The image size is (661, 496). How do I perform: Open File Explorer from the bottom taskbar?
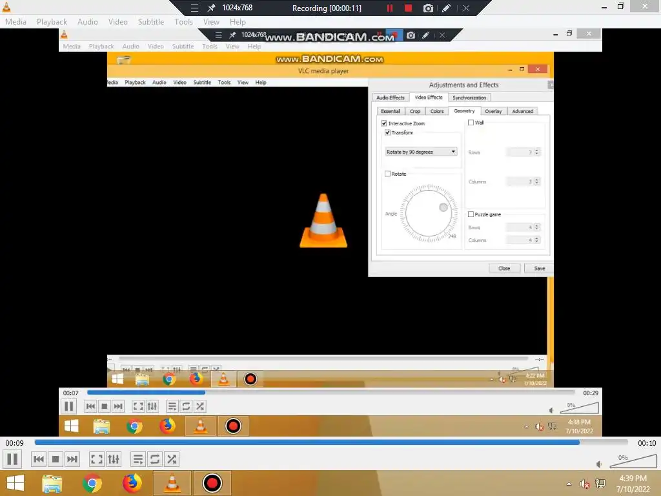click(x=52, y=483)
